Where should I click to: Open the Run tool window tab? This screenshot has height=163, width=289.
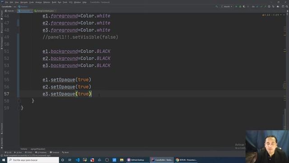pos(18,152)
